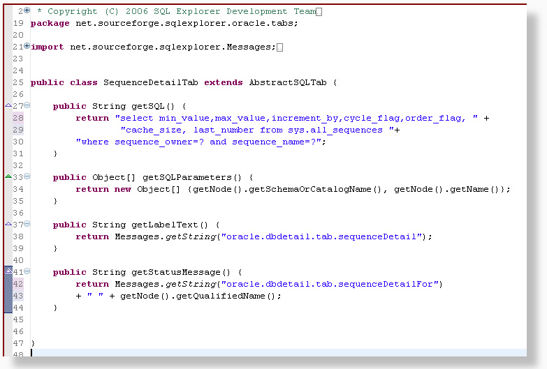Viewport: 547px width, 369px height.
Task: Click the string "oracle.dbdetail.tab.sequenceDetail" on line 38
Action: (321, 236)
